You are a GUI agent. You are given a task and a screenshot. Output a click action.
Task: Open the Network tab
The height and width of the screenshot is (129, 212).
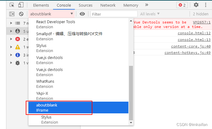click(x=108, y=5)
